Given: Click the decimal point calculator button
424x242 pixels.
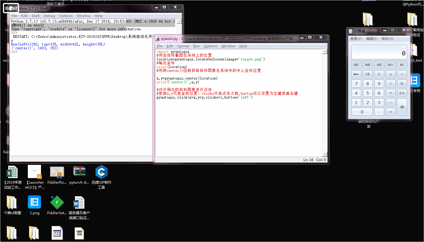Looking at the screenshot, I should (379, 112).
